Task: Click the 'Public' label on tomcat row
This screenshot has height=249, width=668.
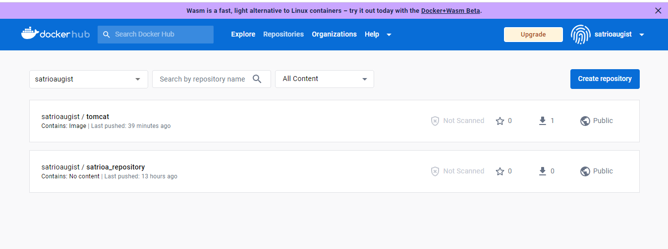Action: click(603, 121)
